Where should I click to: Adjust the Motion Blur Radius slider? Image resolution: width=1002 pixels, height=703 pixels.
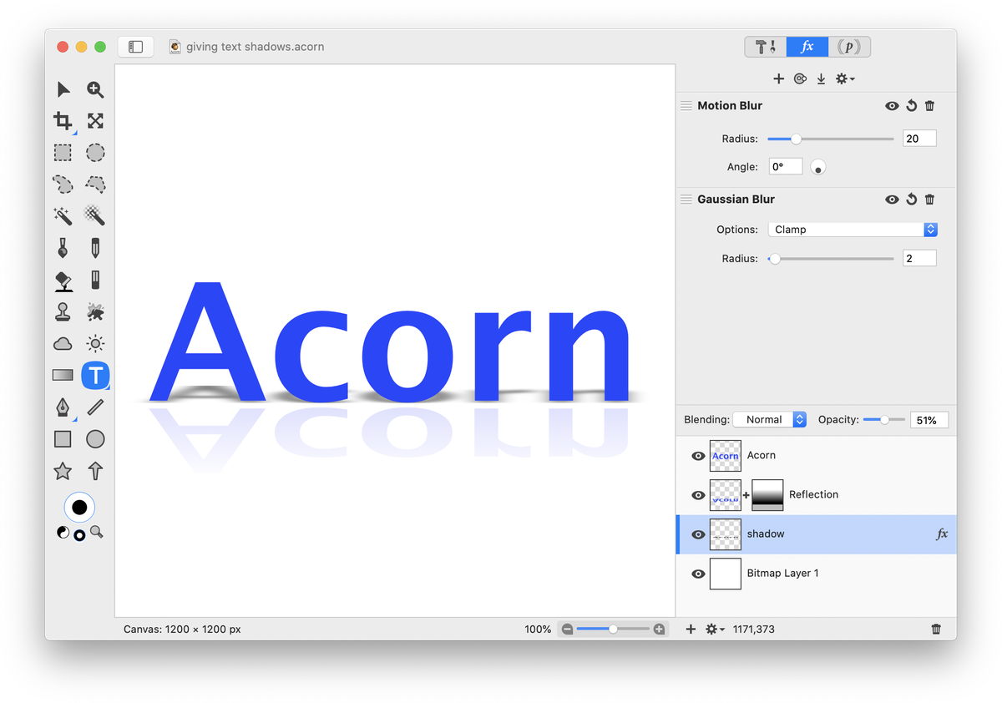(831, 139)
